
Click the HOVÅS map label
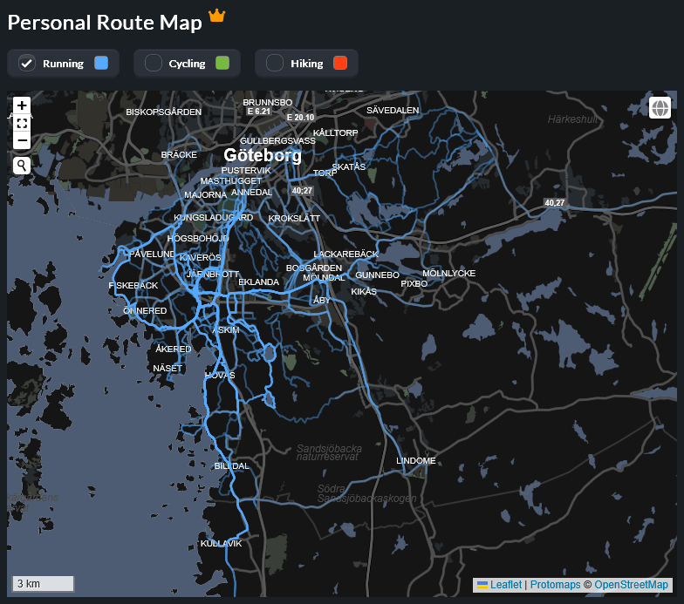(220, 375)
